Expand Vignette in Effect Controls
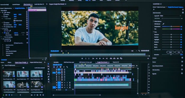185x98 pixels. 3,55
